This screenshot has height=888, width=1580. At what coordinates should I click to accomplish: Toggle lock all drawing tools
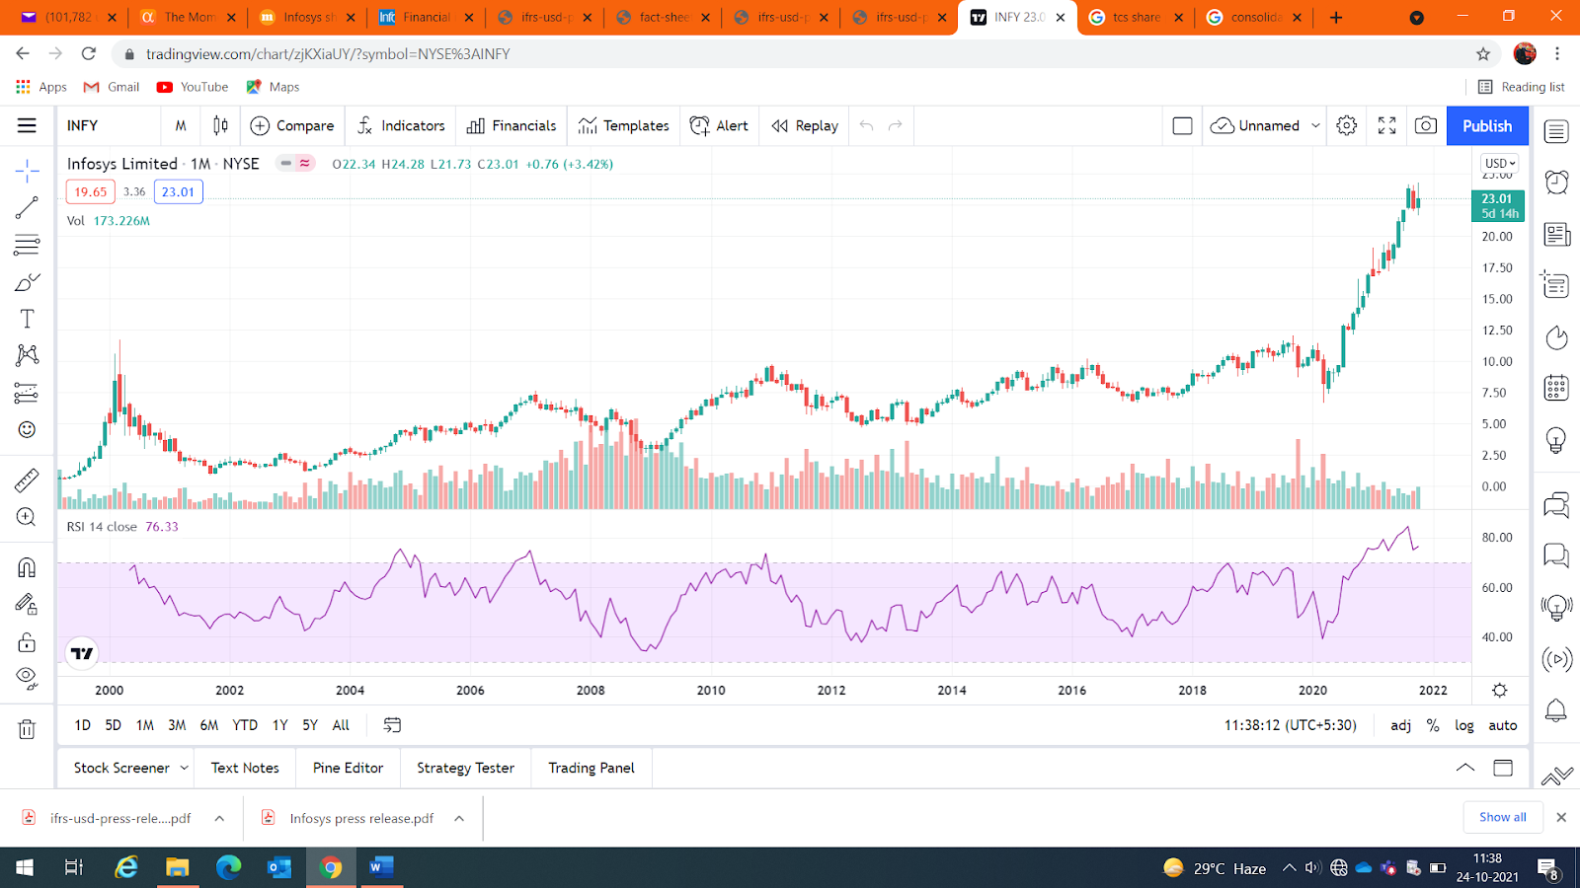point(27,642)
